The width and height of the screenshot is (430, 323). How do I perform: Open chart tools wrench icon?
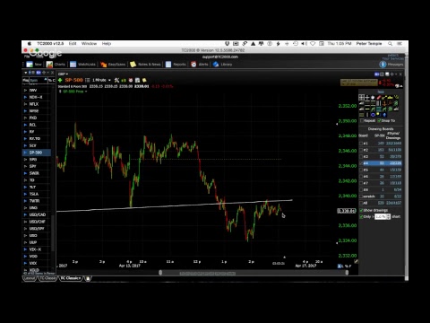click(x=116, y=80)
